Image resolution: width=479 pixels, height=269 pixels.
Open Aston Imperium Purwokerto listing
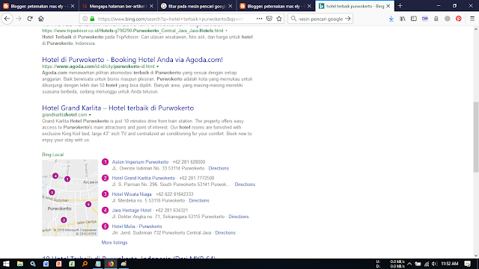140,162
